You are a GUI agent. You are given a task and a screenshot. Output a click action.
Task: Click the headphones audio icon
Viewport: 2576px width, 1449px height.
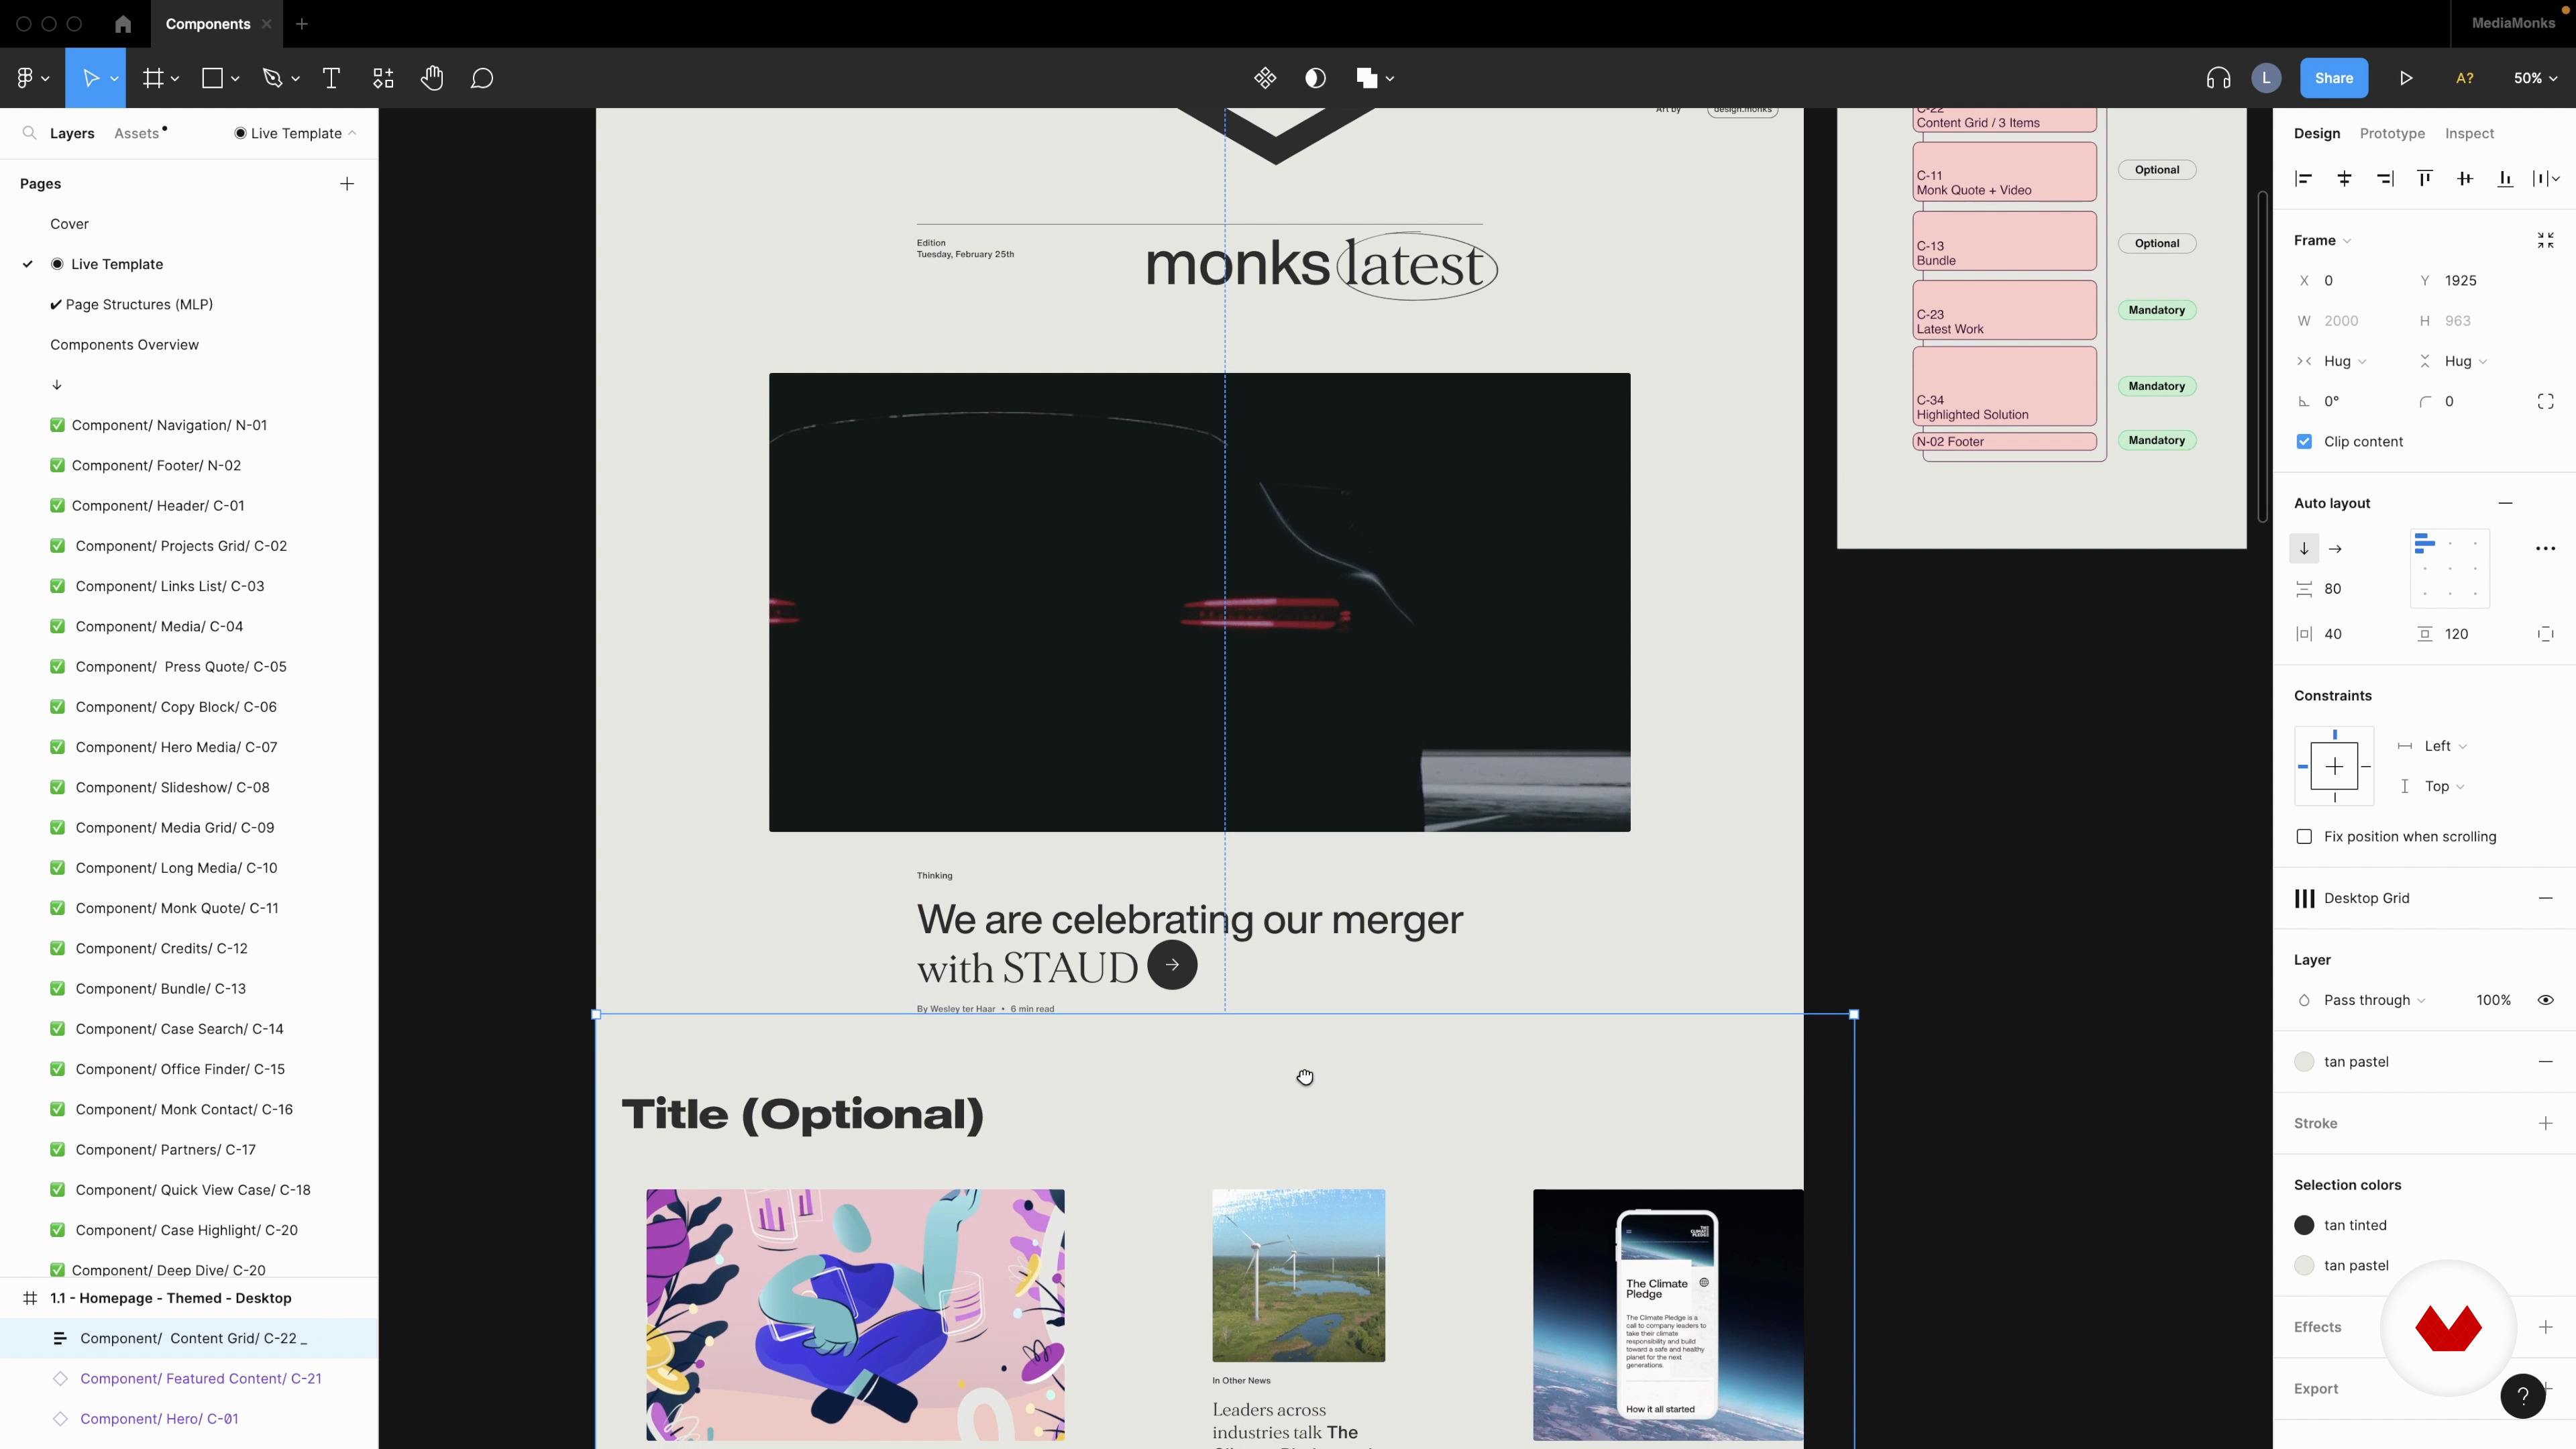click(x=2218, y=78)
